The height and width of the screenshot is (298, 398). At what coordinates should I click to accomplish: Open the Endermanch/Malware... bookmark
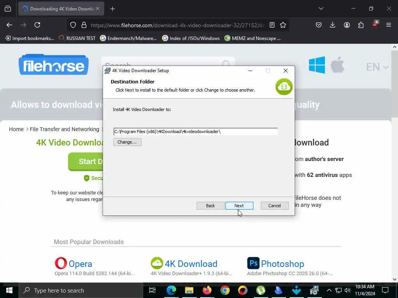coord(128,38)
